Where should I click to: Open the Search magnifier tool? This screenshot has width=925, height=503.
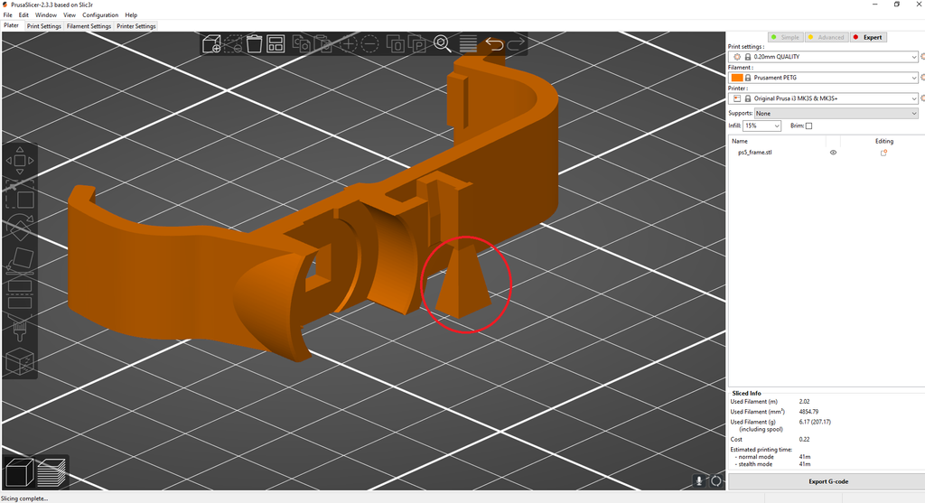tap(442, 43)
